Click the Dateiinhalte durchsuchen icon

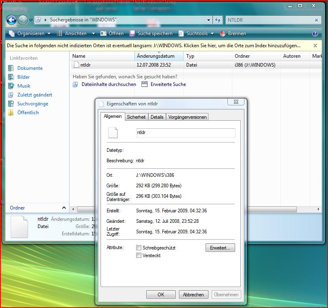tap(75, 84)
